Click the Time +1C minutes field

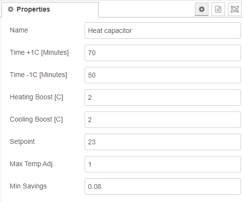point(163,53)
